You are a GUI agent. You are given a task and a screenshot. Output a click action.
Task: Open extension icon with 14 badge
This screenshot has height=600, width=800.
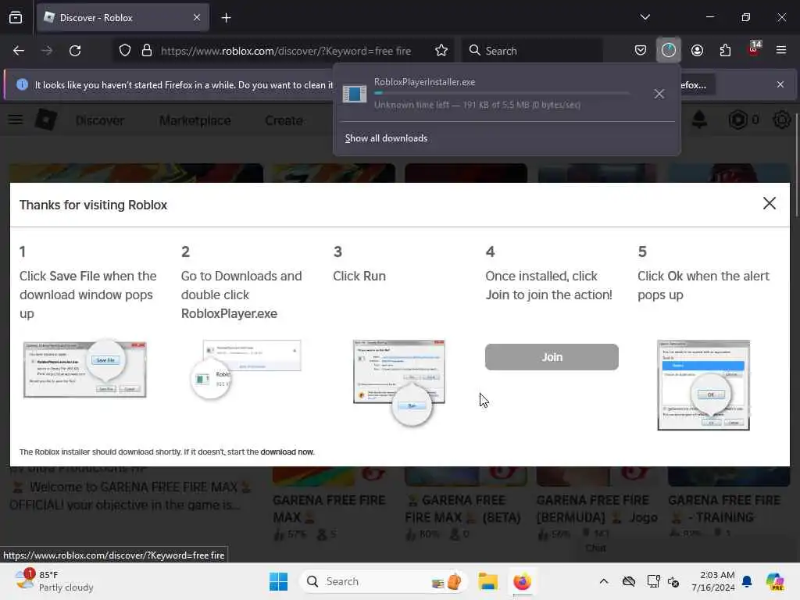[x=754, y=49]
